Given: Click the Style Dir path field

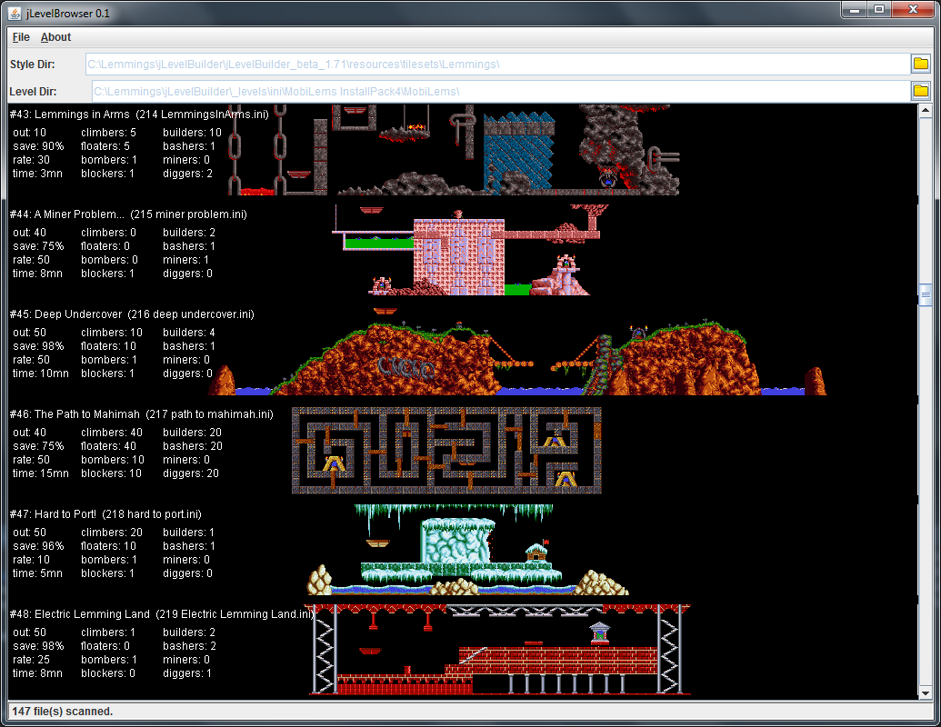Looking at the screenshot, I should coord(498,65).
